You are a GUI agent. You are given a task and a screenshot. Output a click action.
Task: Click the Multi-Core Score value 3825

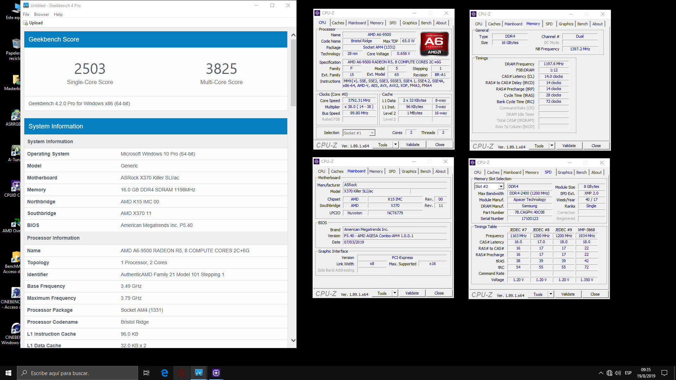[x=221, y=69]
